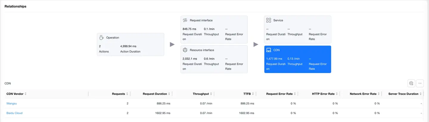Sort table by Requests column
The width and height of the screenshot is (429, 122).
(x=127, y=94)
